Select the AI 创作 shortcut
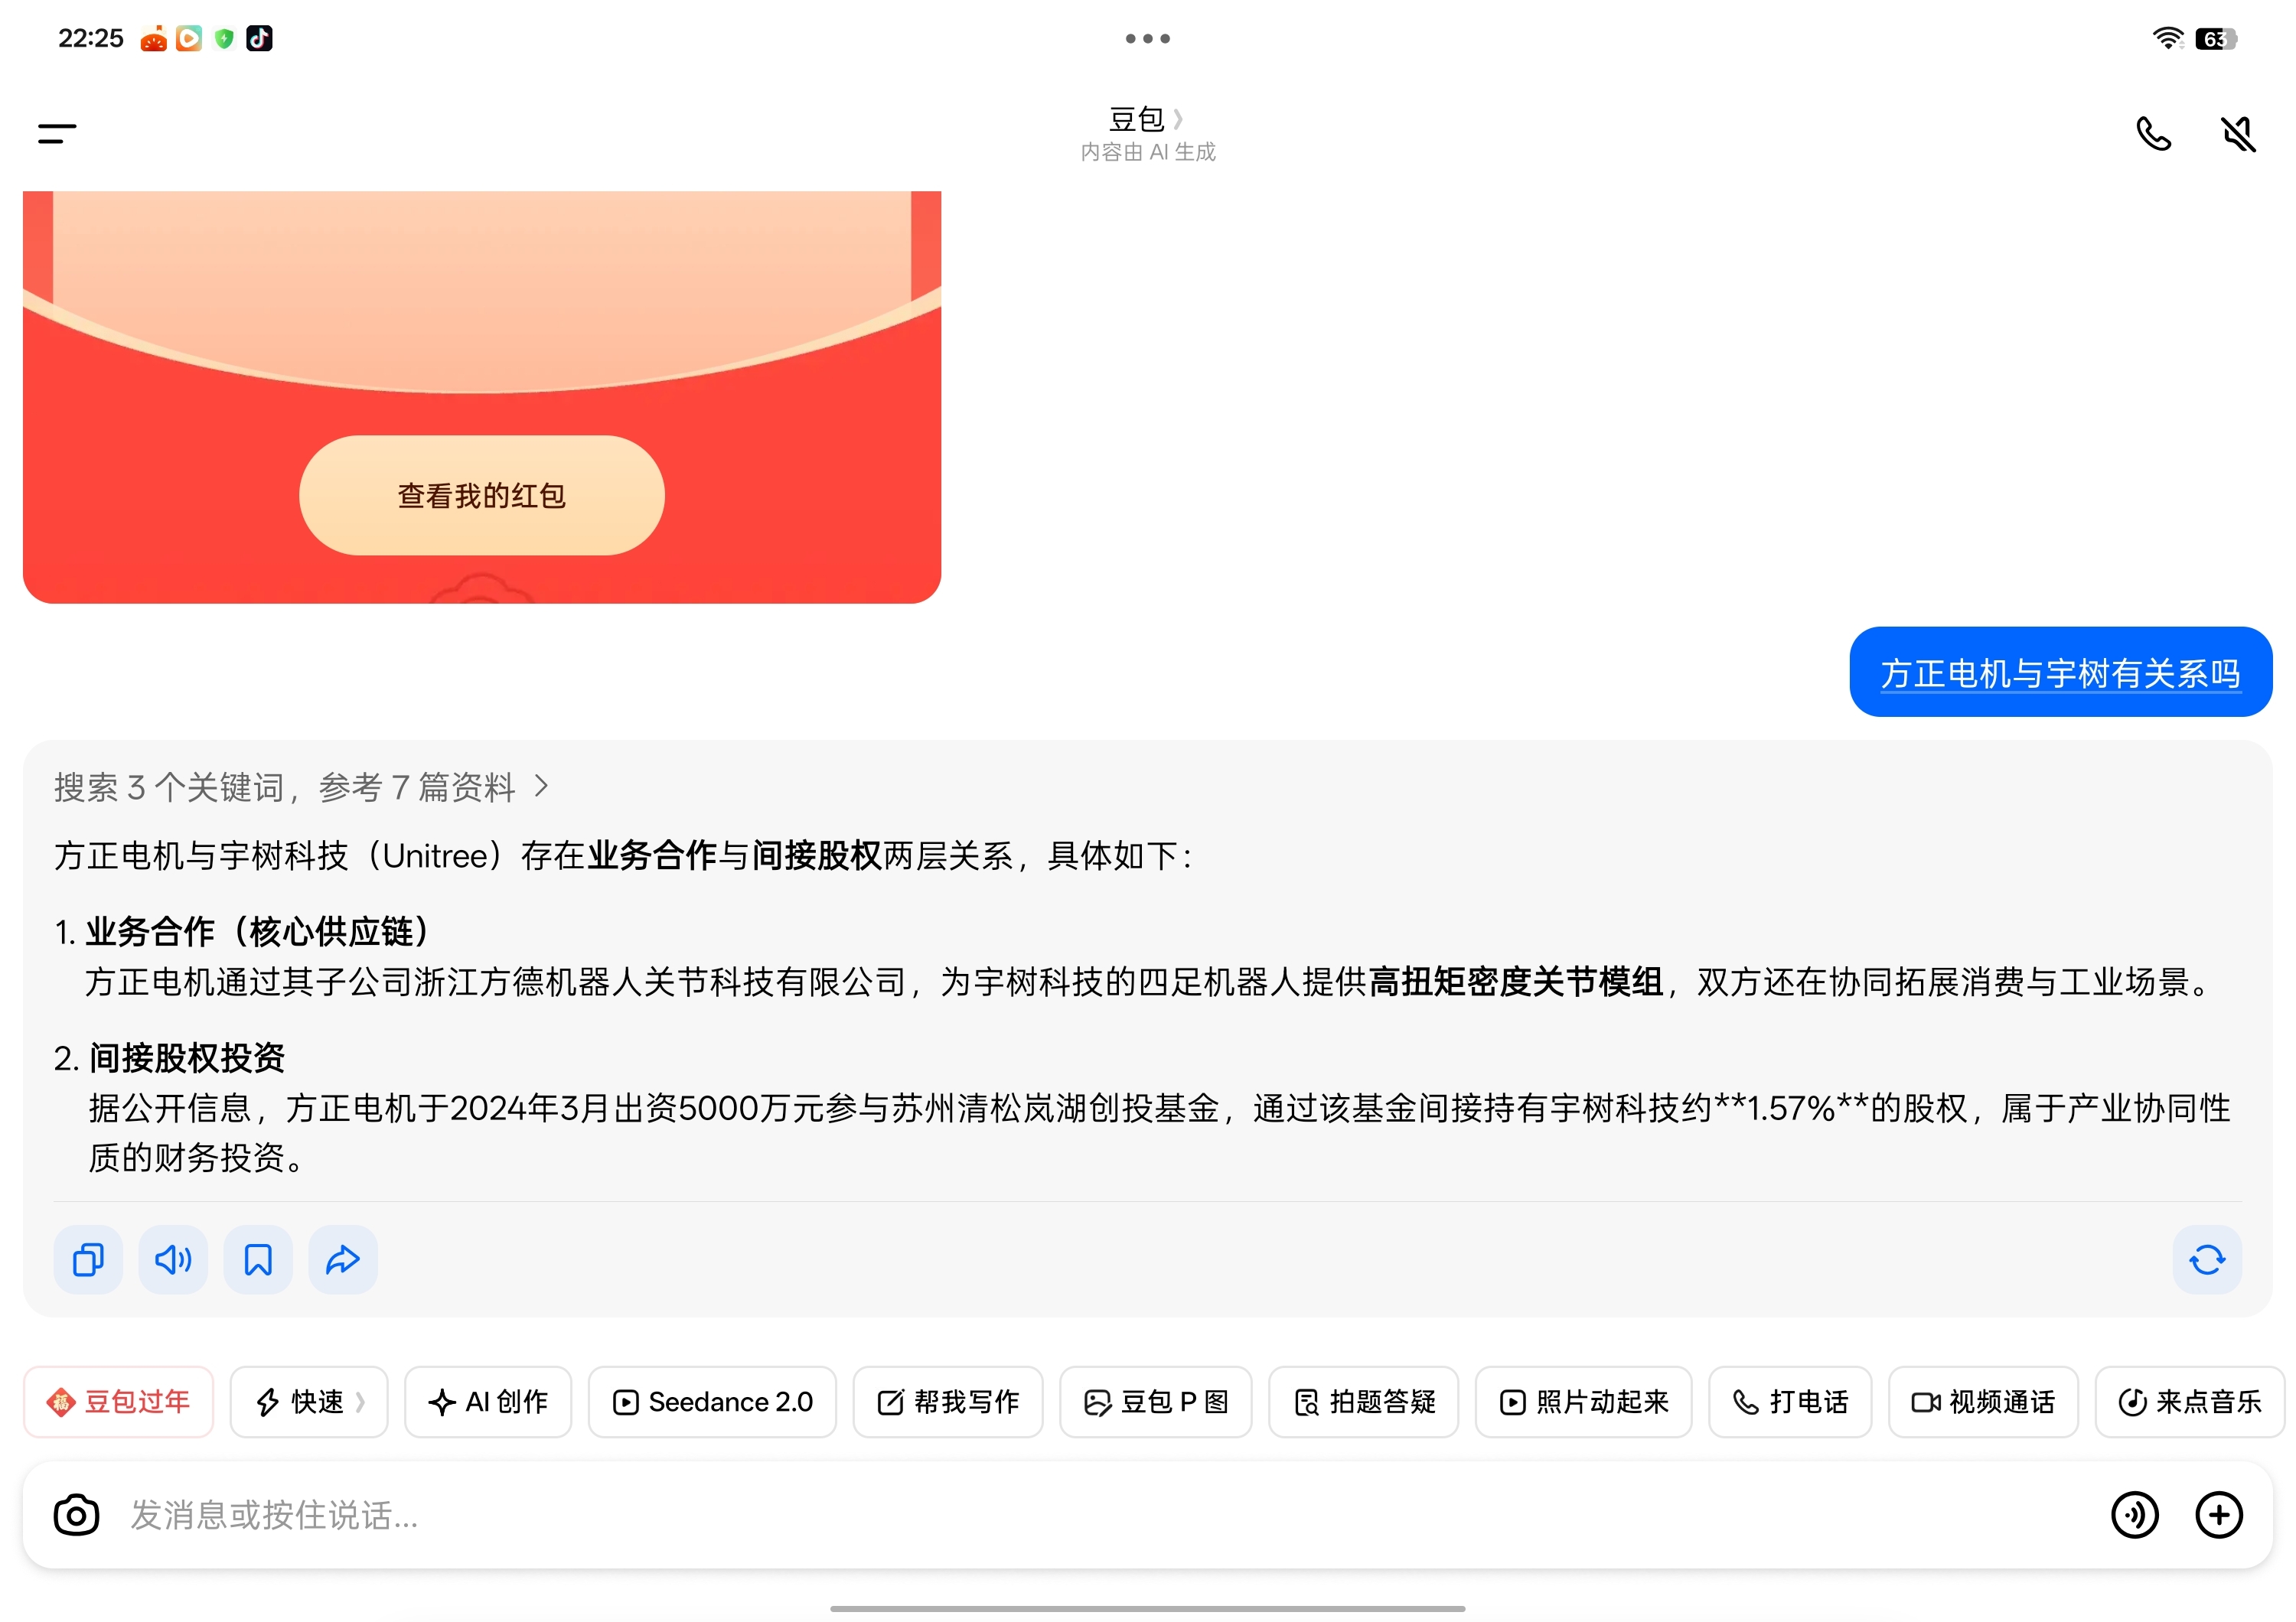Screen dimensions: 2296x1622 [x=488, y=1402]
